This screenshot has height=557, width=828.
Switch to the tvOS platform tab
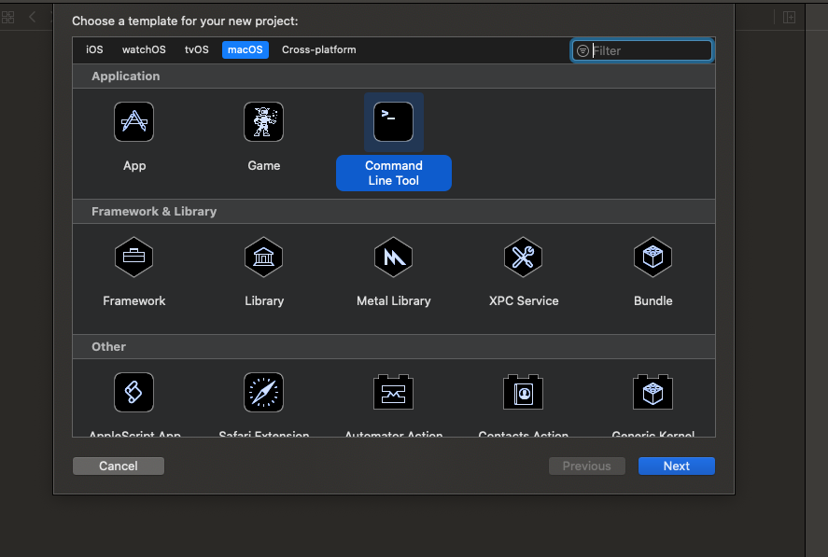(x=196, y=49)
